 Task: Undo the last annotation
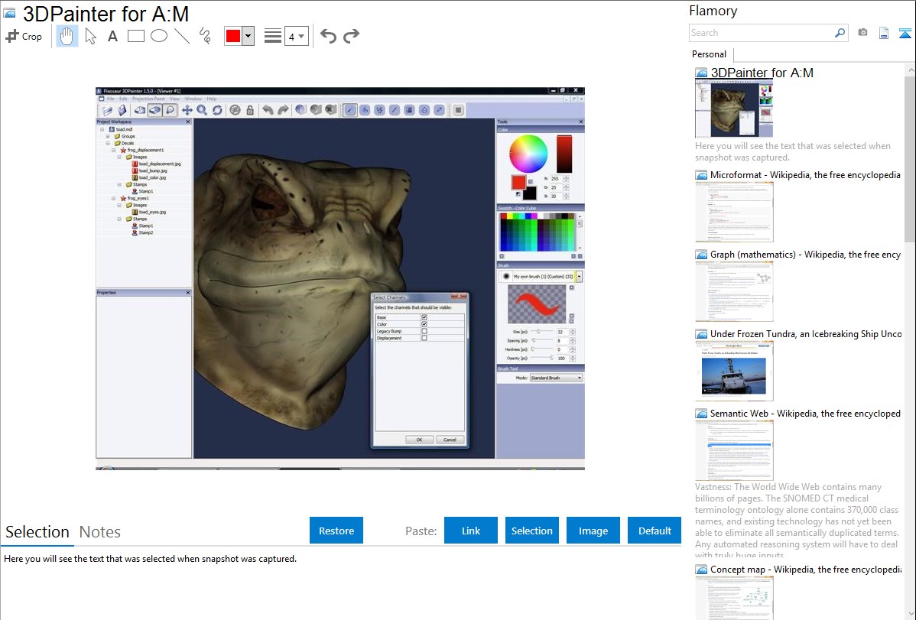point(328,36)
